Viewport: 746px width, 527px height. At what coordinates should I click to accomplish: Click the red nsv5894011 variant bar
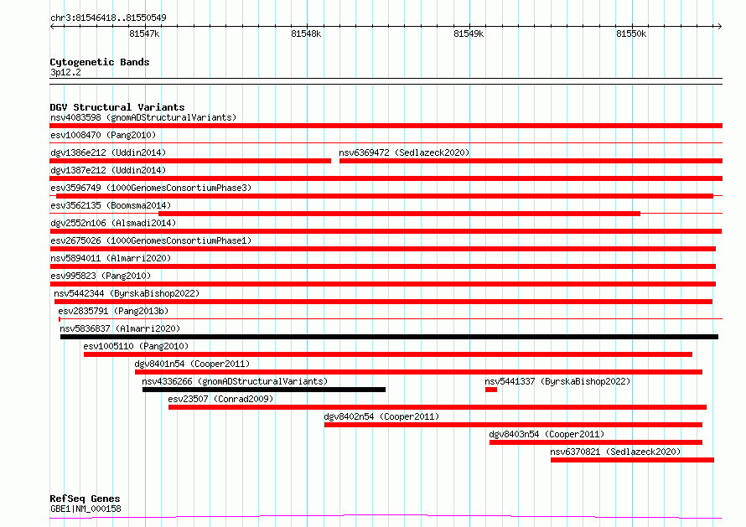[x=382, y=266]
